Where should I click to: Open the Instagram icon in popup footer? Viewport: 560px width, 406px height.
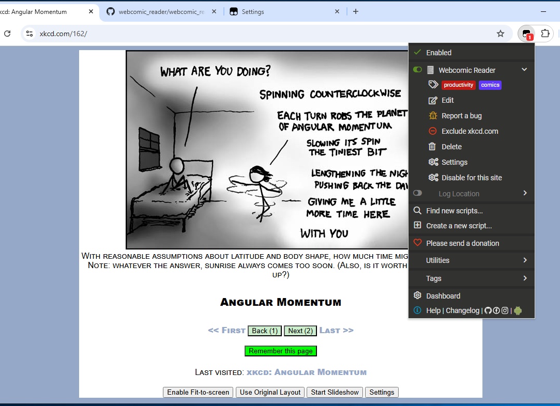(x=505, y=310)
